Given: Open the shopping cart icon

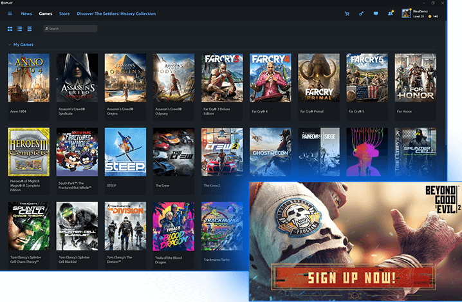Looking at the screenshot, I should click(347, 14).
